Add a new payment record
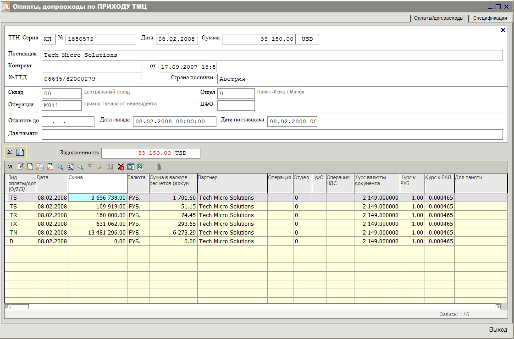Image resolution: width=514 pixels, height=339 pixels. click(30, 167)
